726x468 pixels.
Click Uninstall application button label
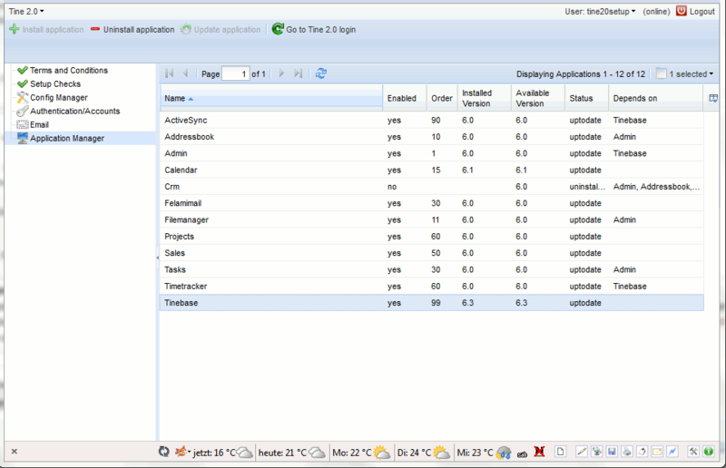tap(139, 30)
